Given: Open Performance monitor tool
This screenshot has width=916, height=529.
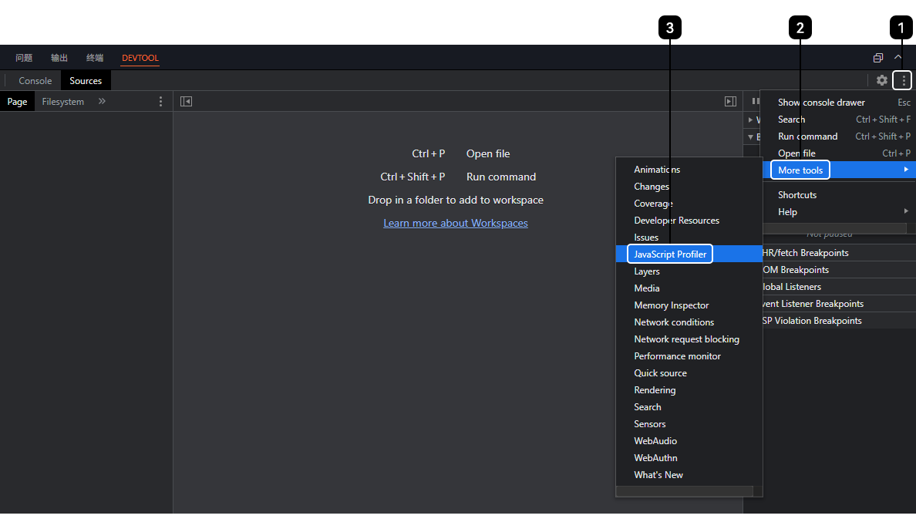Looking at the screenshot, I should pos(689,356).
